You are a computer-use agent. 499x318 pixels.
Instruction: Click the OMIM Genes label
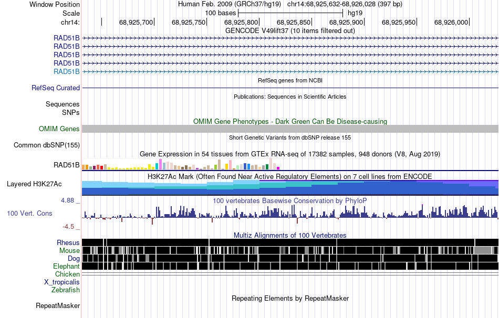click(x=59, y=129)
